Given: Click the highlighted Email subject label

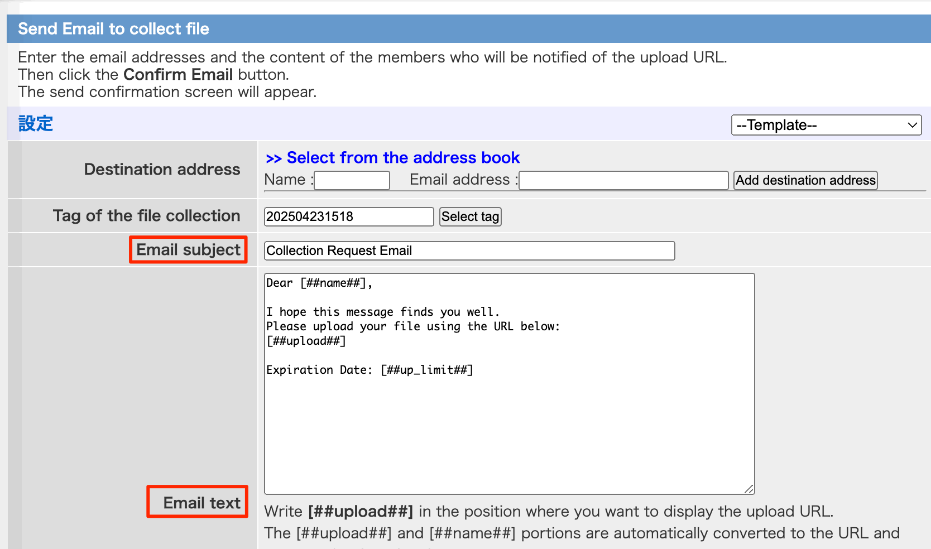Looking at the screenshot, I should point(188,249).
